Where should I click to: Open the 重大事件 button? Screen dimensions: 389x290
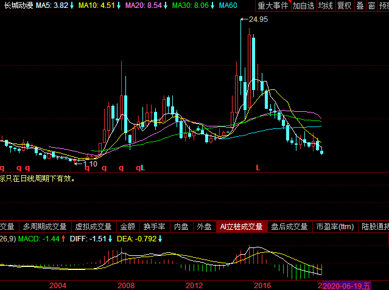point(273,5)
